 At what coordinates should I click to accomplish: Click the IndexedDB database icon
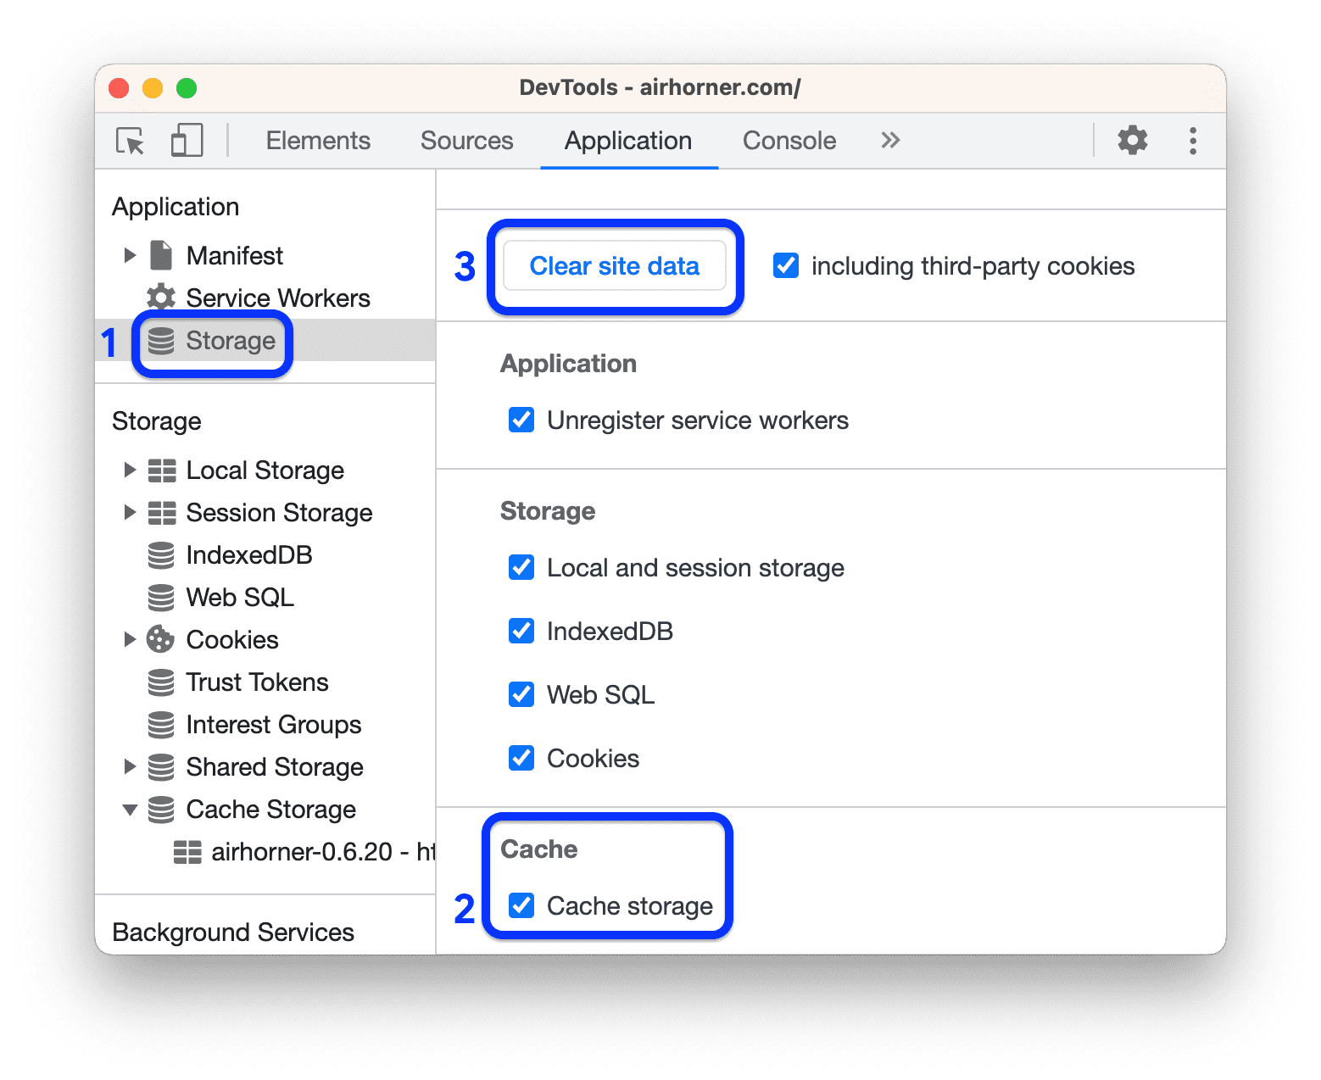160,554
